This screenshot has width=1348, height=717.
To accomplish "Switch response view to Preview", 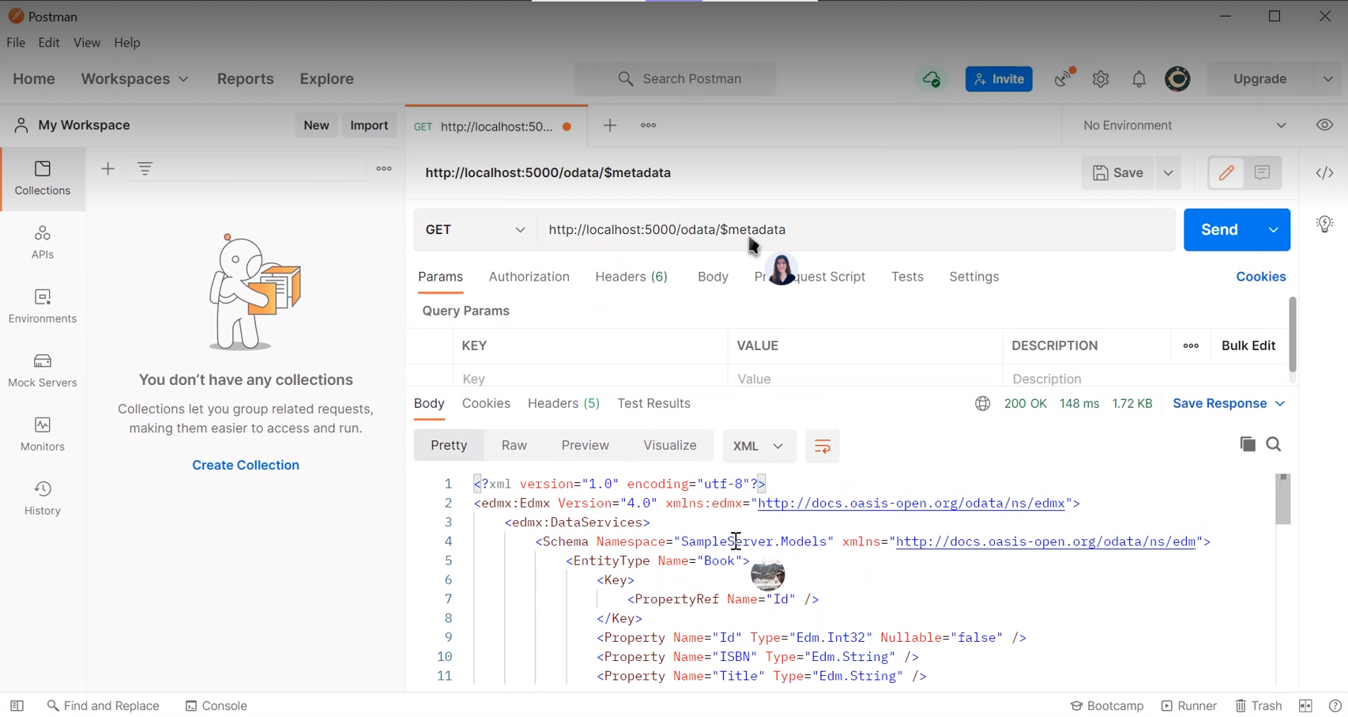I will (x=585, y=445).
